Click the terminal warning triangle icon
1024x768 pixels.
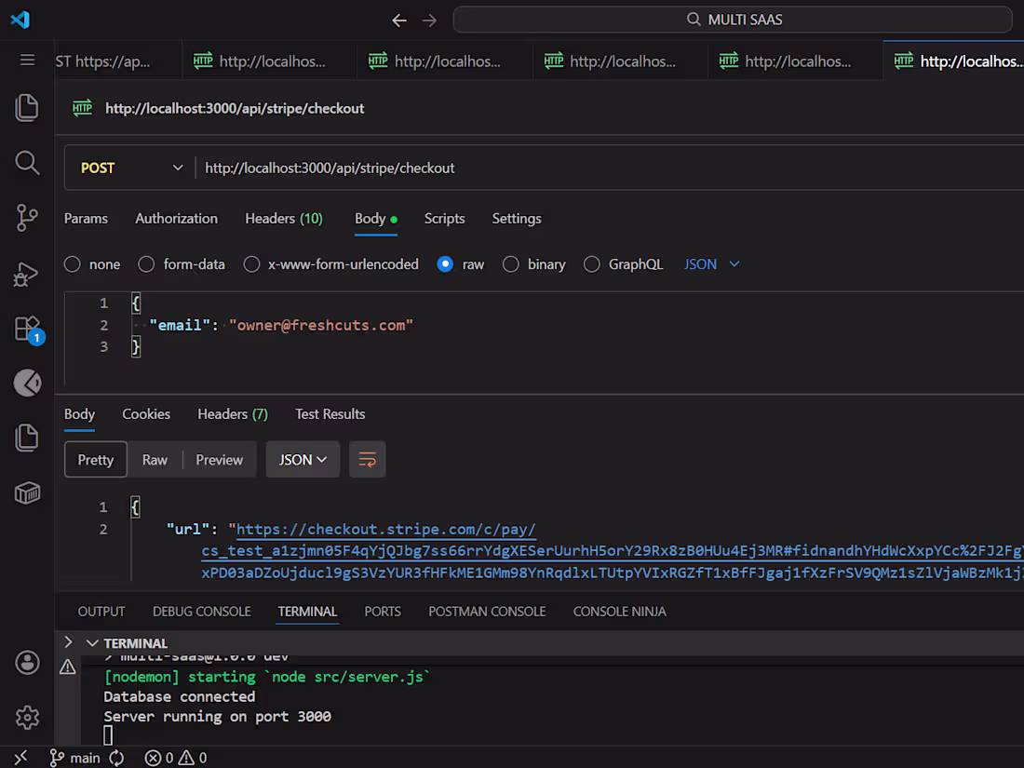[68, 667]
